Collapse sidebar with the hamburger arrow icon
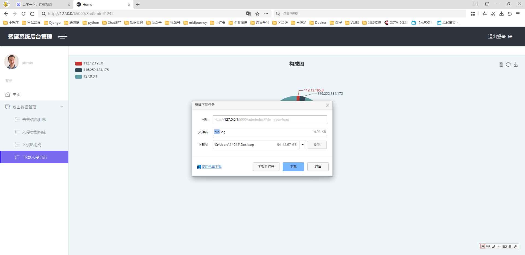The image size is (525, 255). (62, 37)
